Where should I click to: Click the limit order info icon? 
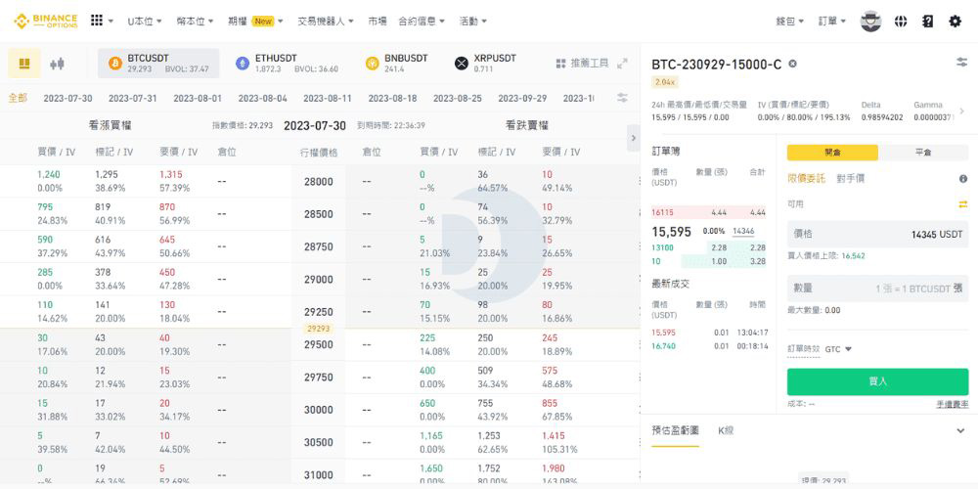[x=963, y=178]
